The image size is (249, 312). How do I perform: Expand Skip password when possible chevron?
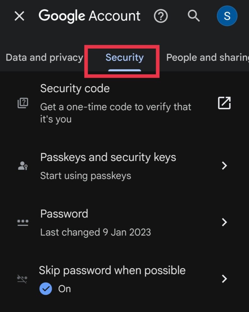pos(224,279)
